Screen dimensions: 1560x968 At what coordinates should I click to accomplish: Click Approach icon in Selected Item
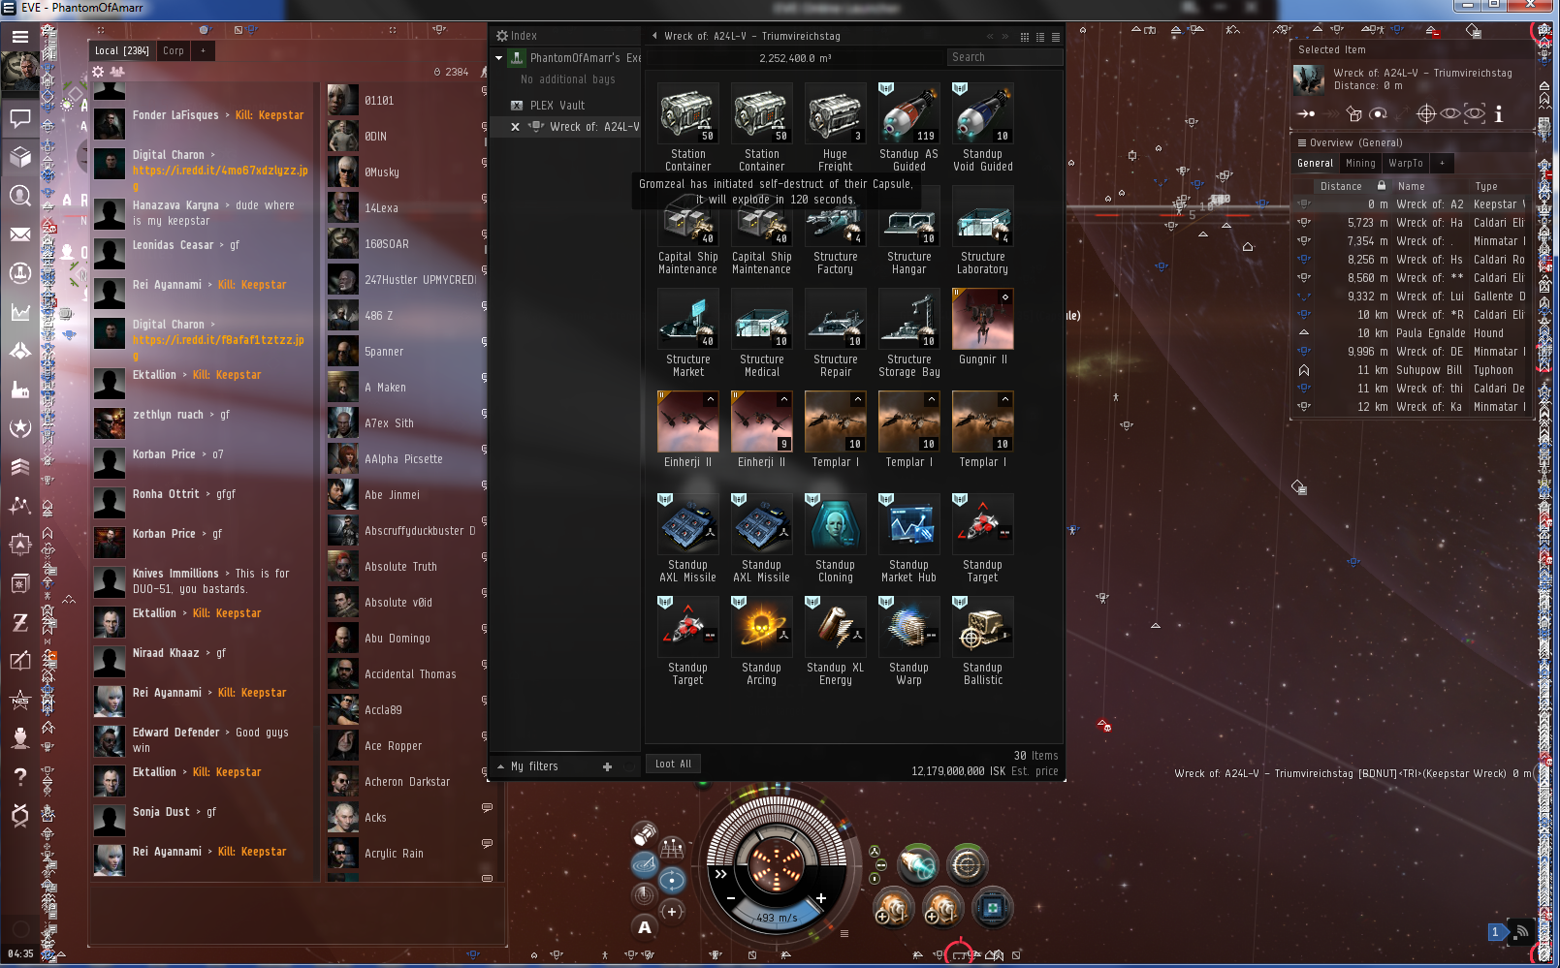(x=1307, y=114)
